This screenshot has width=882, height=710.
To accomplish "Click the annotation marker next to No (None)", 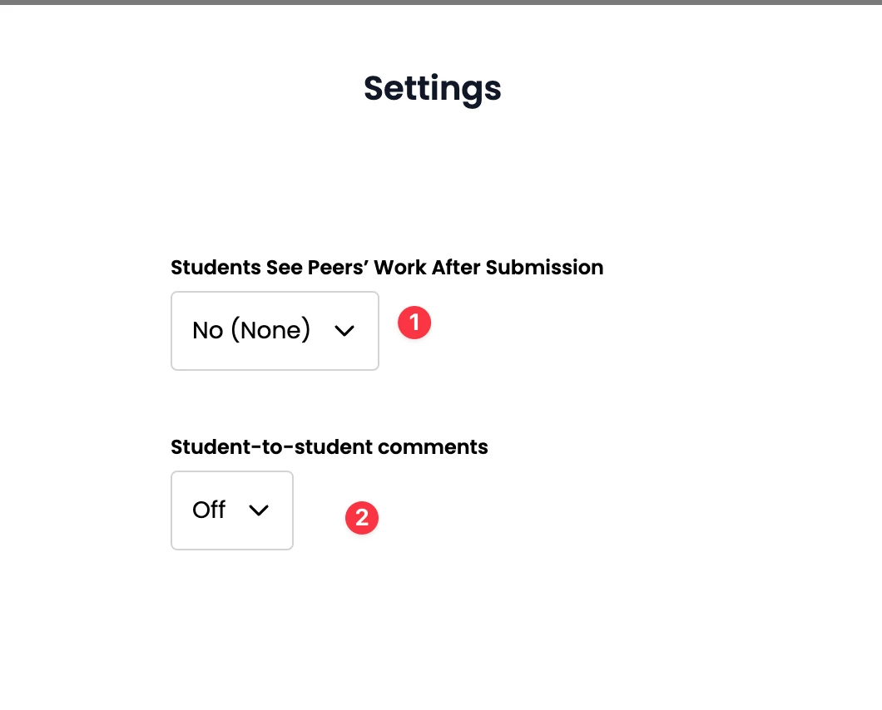I will point(414,323).
